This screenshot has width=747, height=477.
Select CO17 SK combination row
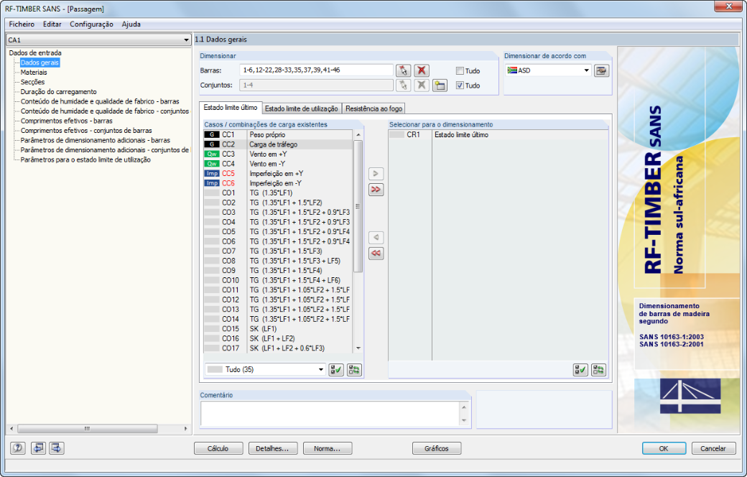pos(278,348)
